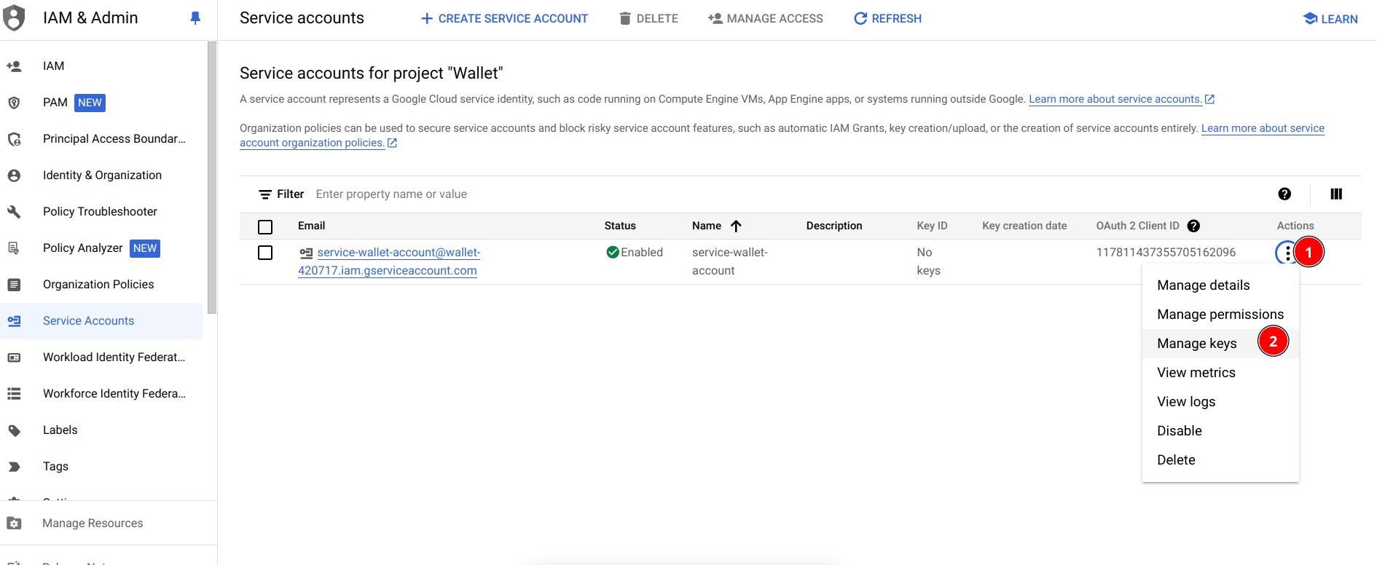Choose Disable from actions menu

(x=1220, y=431)
